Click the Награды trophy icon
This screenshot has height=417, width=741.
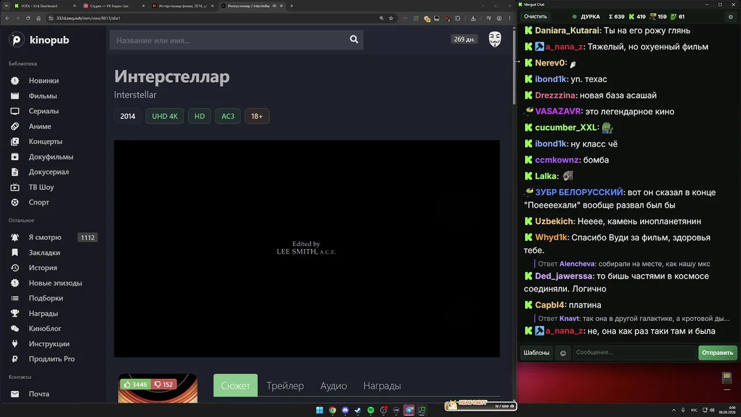(15, 313)
